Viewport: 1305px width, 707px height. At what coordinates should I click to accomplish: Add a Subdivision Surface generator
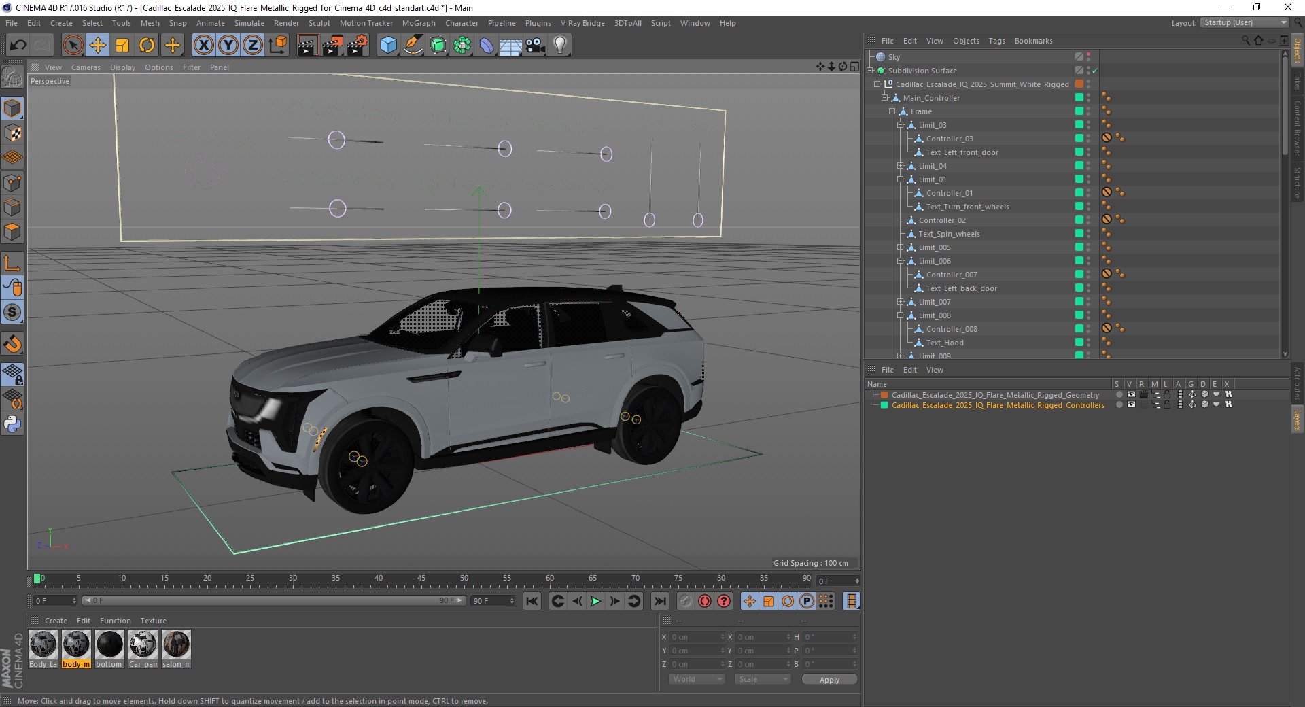438,46
